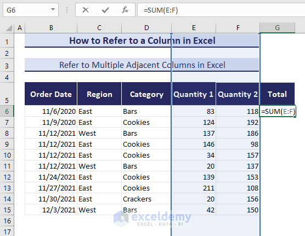Click the 'Quantity 1' header cell

pyautogui.click(x=194, y=94)
